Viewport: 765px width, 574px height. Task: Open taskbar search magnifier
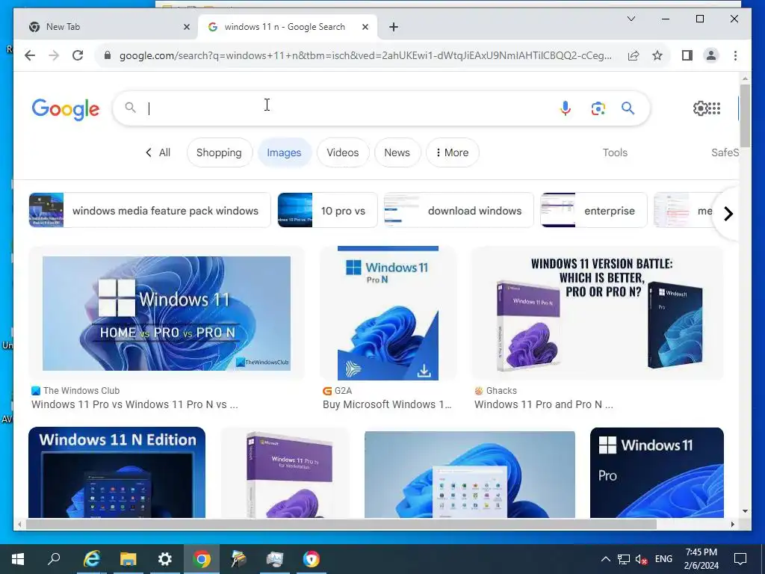54,559
